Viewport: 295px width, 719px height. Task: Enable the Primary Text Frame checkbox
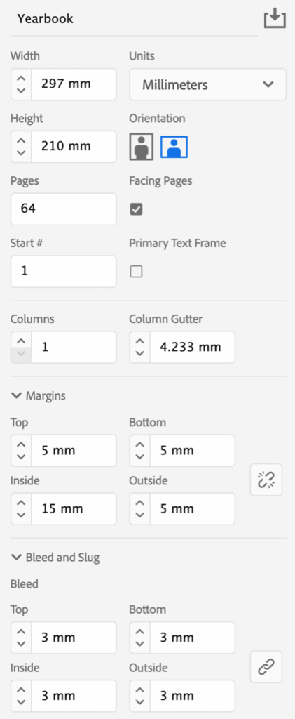tap(137, 272)
